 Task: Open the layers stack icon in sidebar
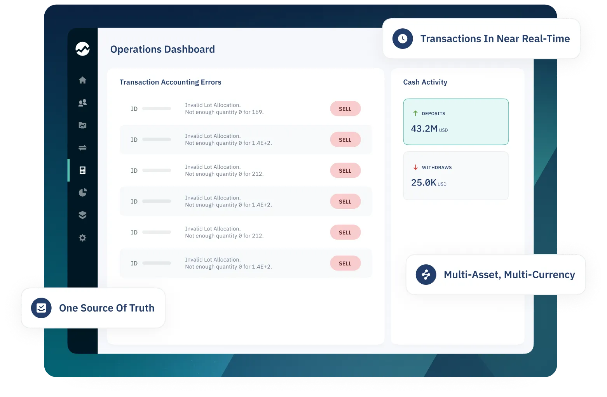[x=82, y=215]
